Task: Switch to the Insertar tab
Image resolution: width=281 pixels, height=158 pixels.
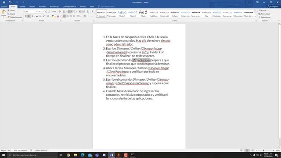Action: pyautogui.click(x=22, y=7)
